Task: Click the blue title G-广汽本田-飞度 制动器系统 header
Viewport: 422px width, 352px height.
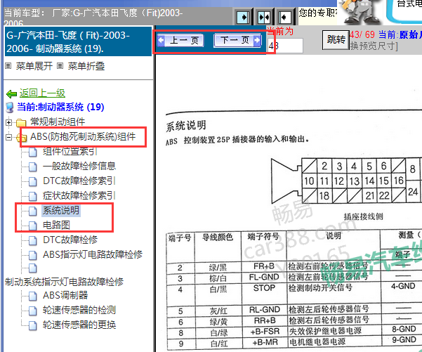Action: (79, 41)
